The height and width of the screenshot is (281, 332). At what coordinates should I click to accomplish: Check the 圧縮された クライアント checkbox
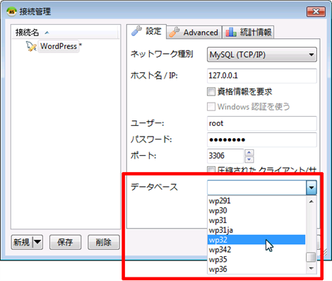(211, 169)
